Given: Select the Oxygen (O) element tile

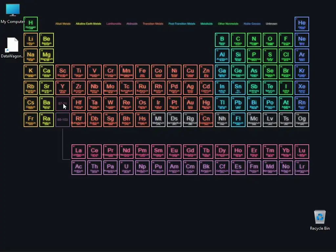Looking at the screenshot, I should point(270,40).
